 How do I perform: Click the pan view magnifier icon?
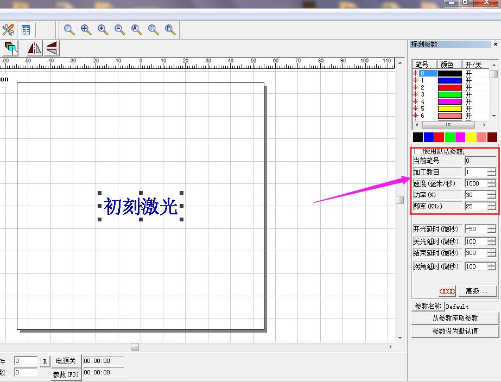[x=86, y=29]
